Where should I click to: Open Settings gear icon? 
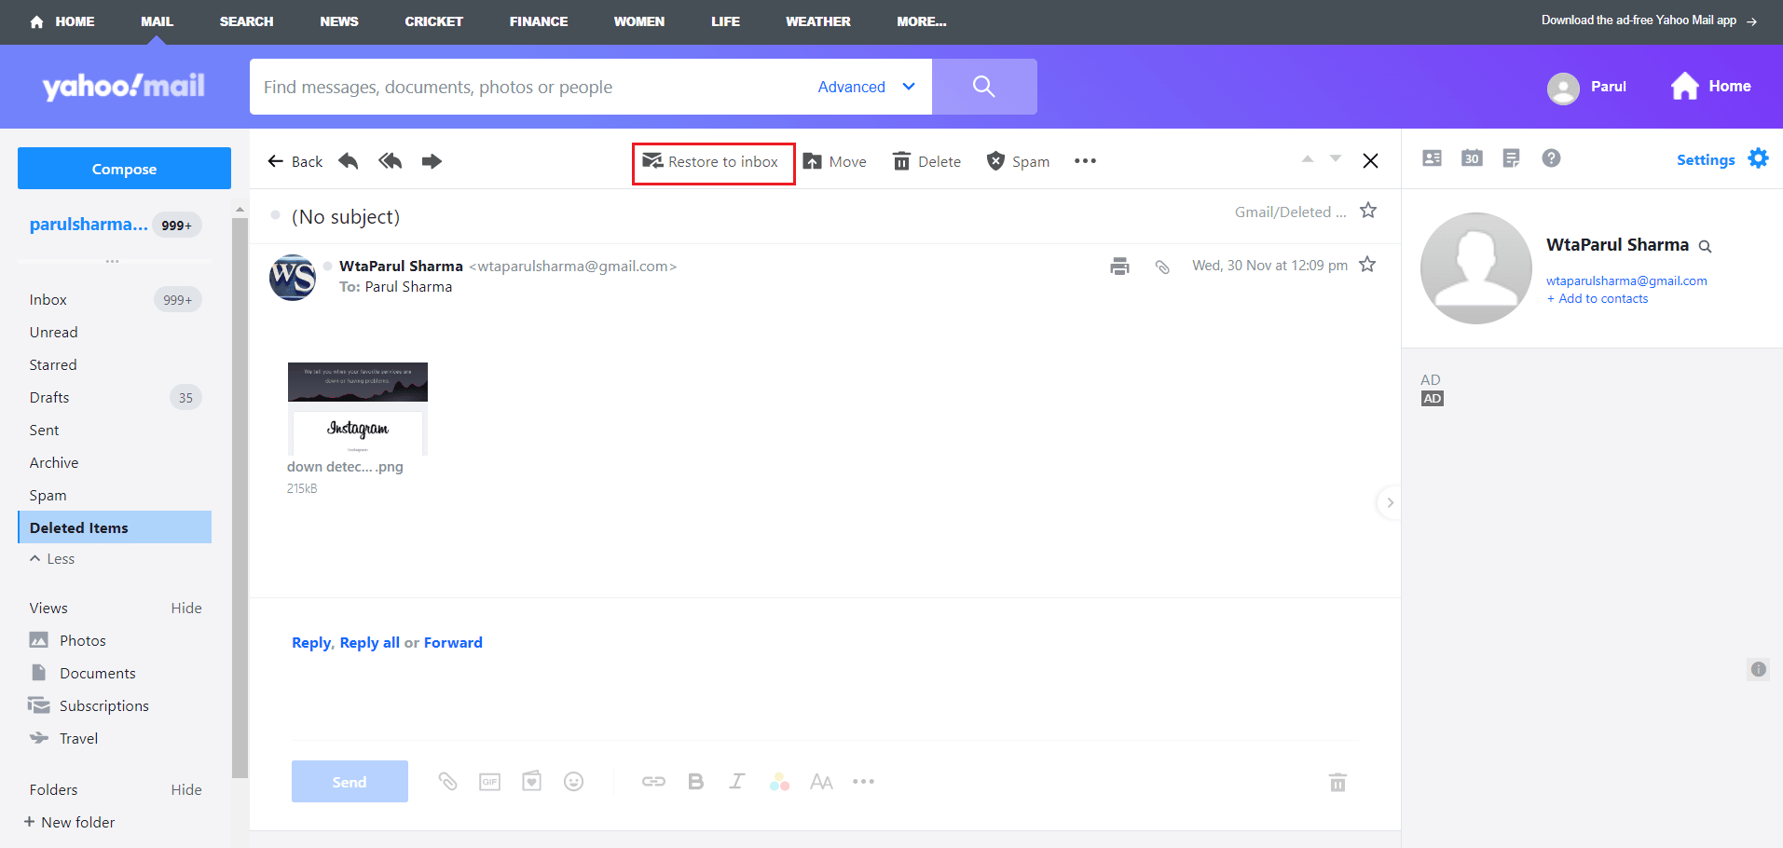coord(1758,158)
